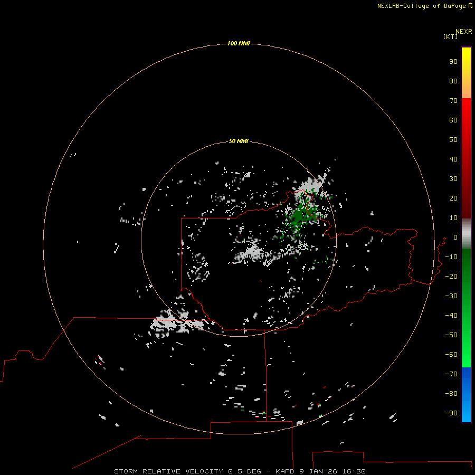Image resolution: width=475 pixels, height=475 pixels.
Task: Click the -80 value on velocity scale
Action: 451,394
